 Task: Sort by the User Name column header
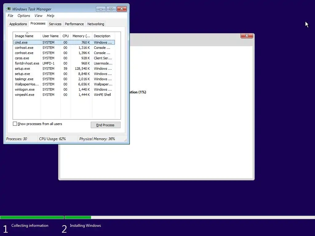pyautogui.click(x=50, y=36)
